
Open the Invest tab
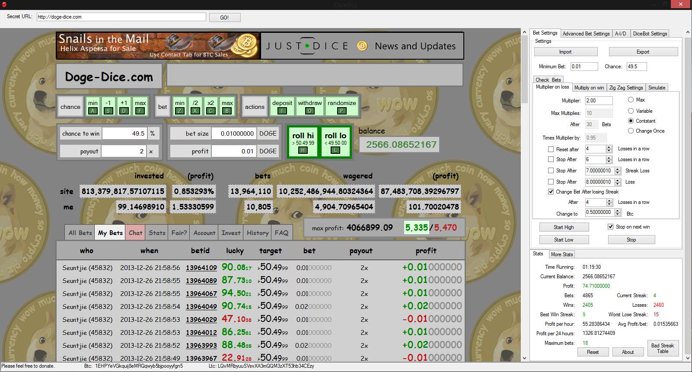pyautogui.click(x=231, y=233)
